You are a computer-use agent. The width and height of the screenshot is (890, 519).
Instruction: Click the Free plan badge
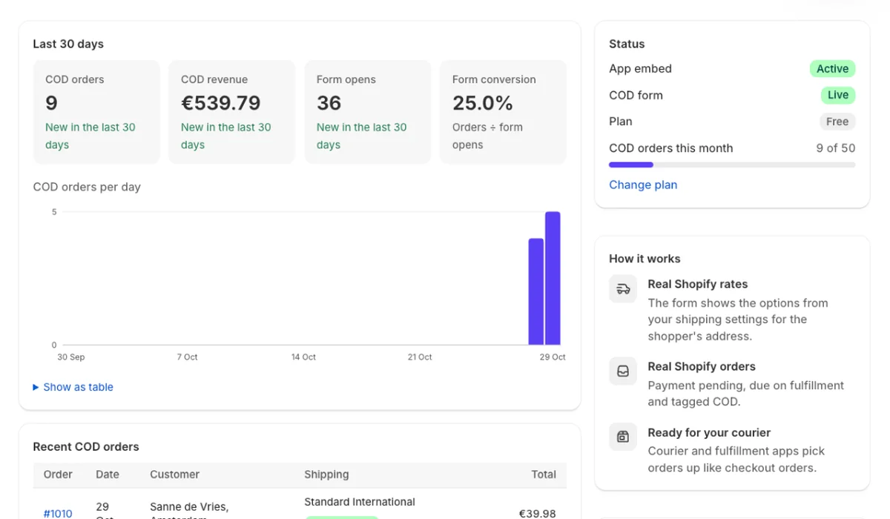tap(837, 122)
